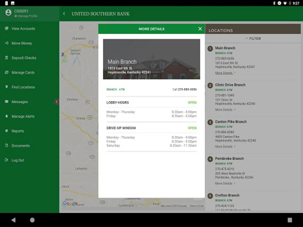Open the Filter dropdown in Locations
The image size is (303, 227).
pyautogui.click(x=253, y=39)
